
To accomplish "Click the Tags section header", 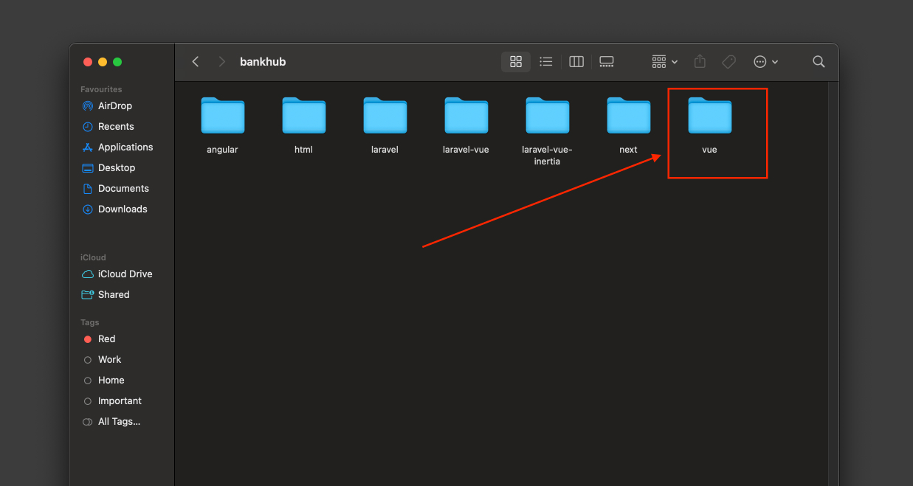I will 90,322.
